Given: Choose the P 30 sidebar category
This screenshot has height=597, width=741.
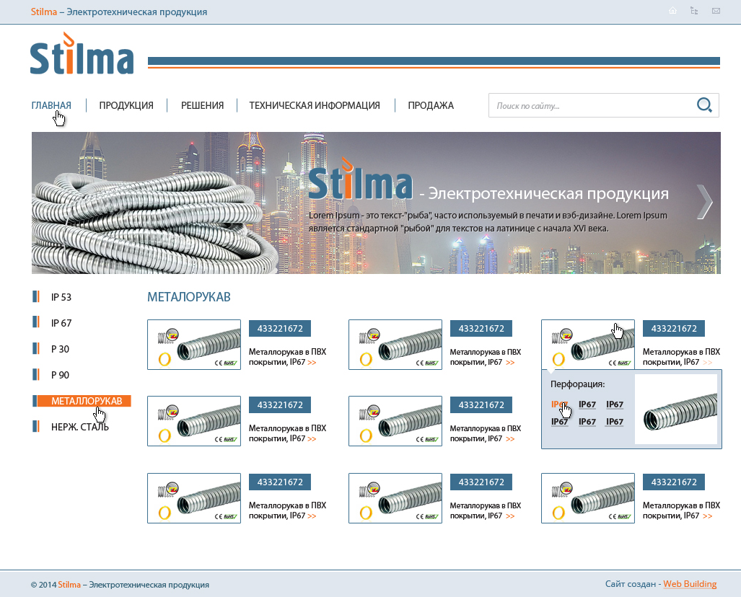Looking at the screenshot, I should click(x=60, y=349).
